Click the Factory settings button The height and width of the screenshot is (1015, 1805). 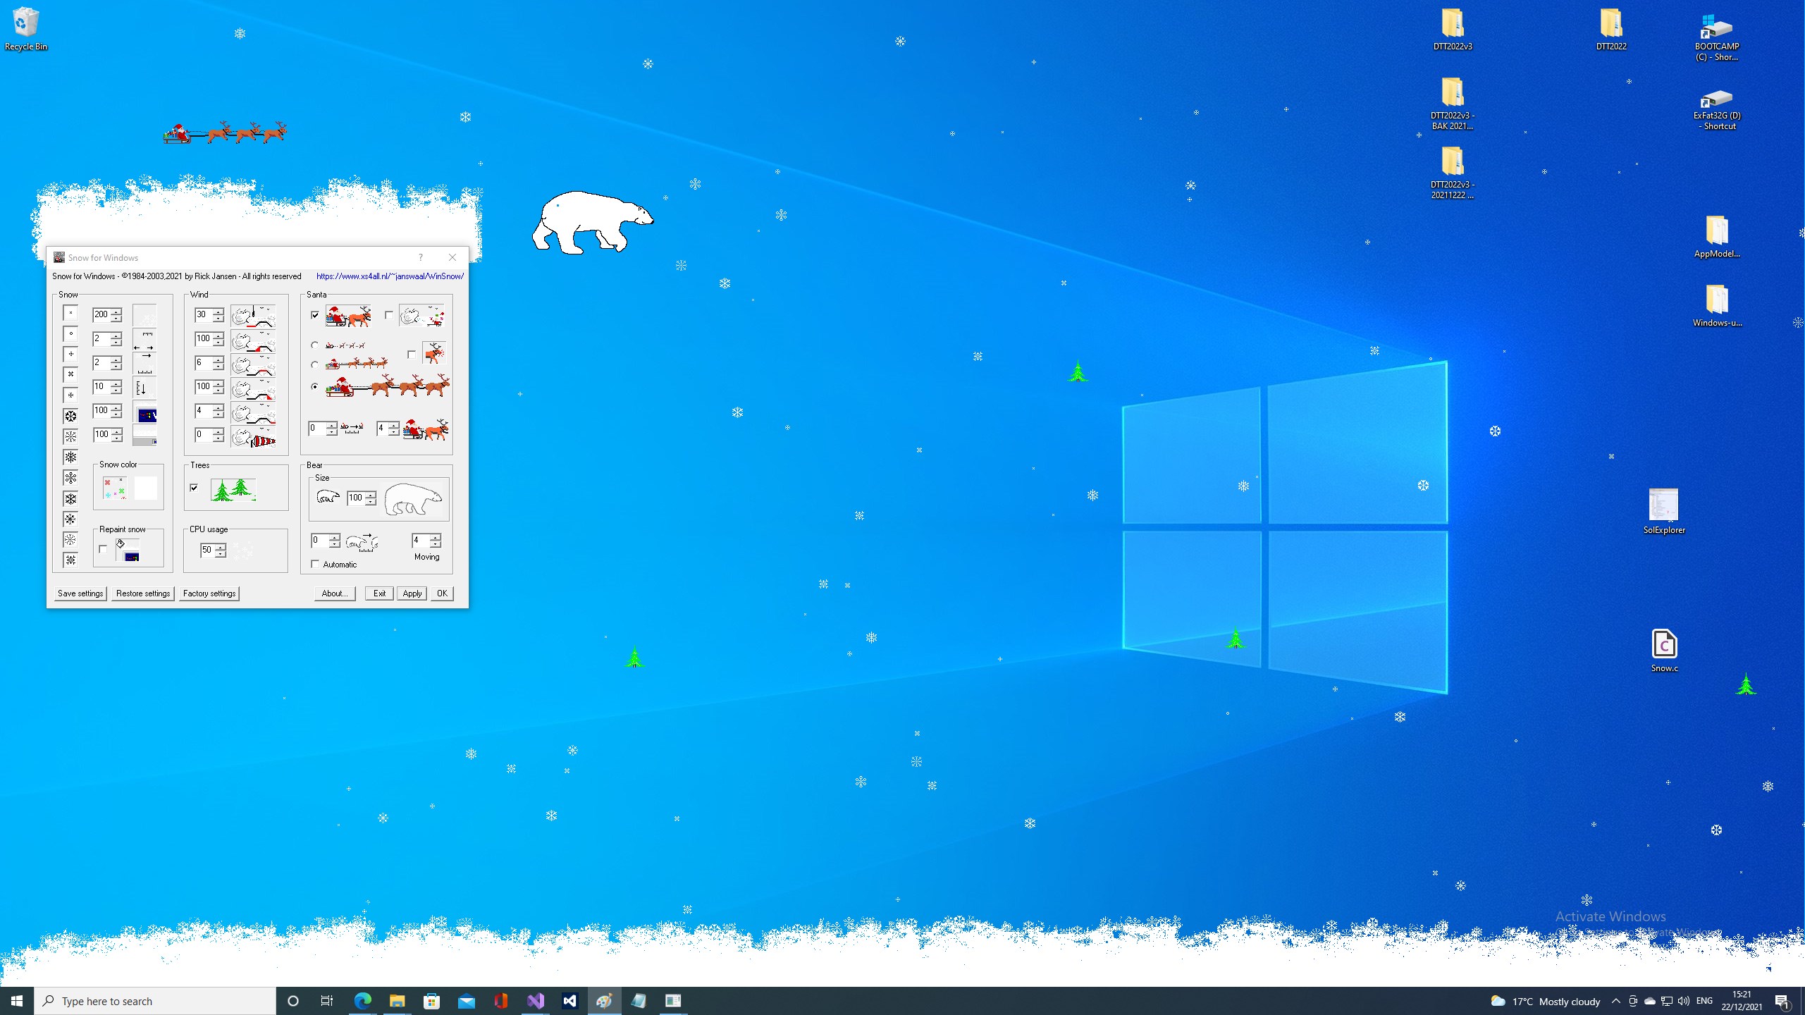pos(209,593)
